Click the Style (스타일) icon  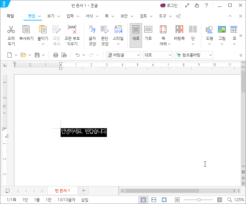(x=118, y=29)
